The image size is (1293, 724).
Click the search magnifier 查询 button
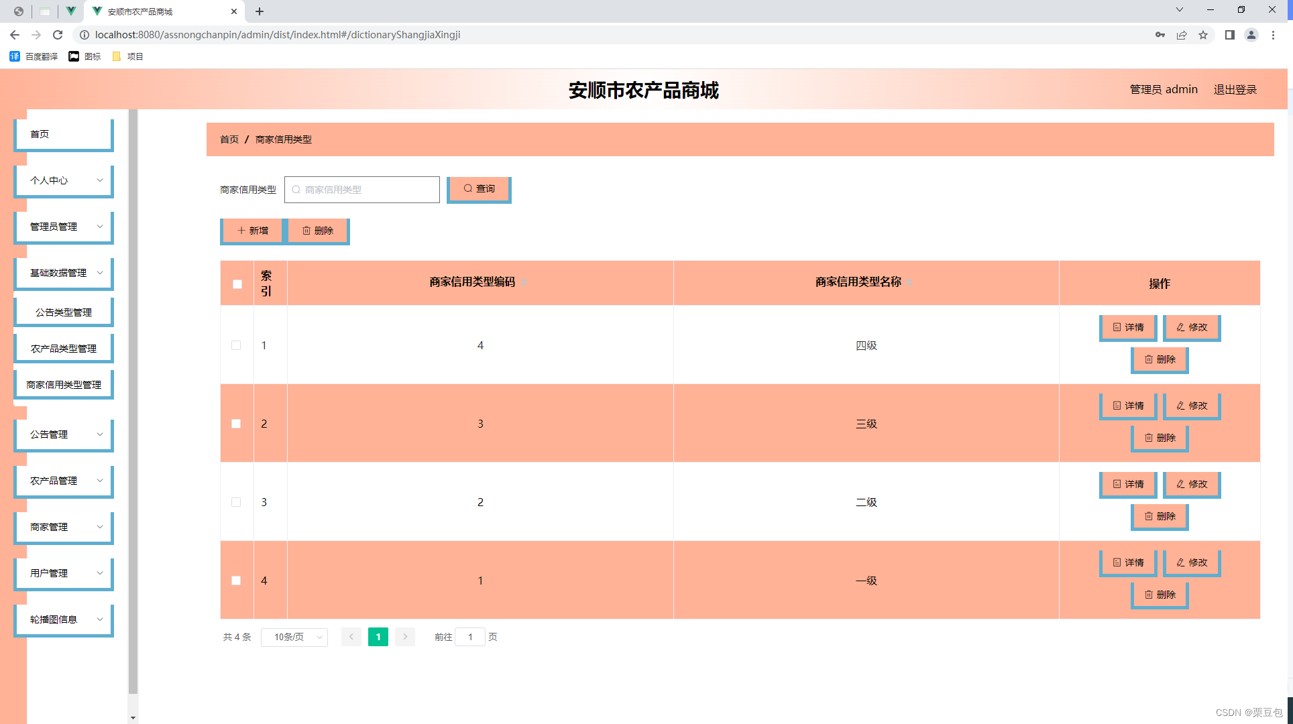tap(479, 189)
